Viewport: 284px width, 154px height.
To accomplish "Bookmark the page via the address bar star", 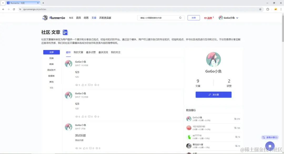I will coord(260,9).
